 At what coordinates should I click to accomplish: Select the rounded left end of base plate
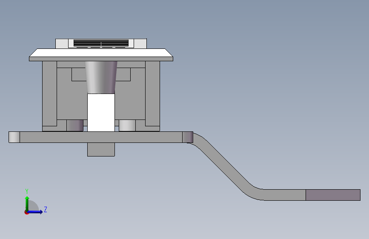tap(14, 137)
